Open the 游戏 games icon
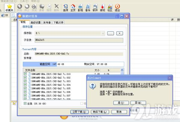Screen dimensions: 180x122 point(103,7)
